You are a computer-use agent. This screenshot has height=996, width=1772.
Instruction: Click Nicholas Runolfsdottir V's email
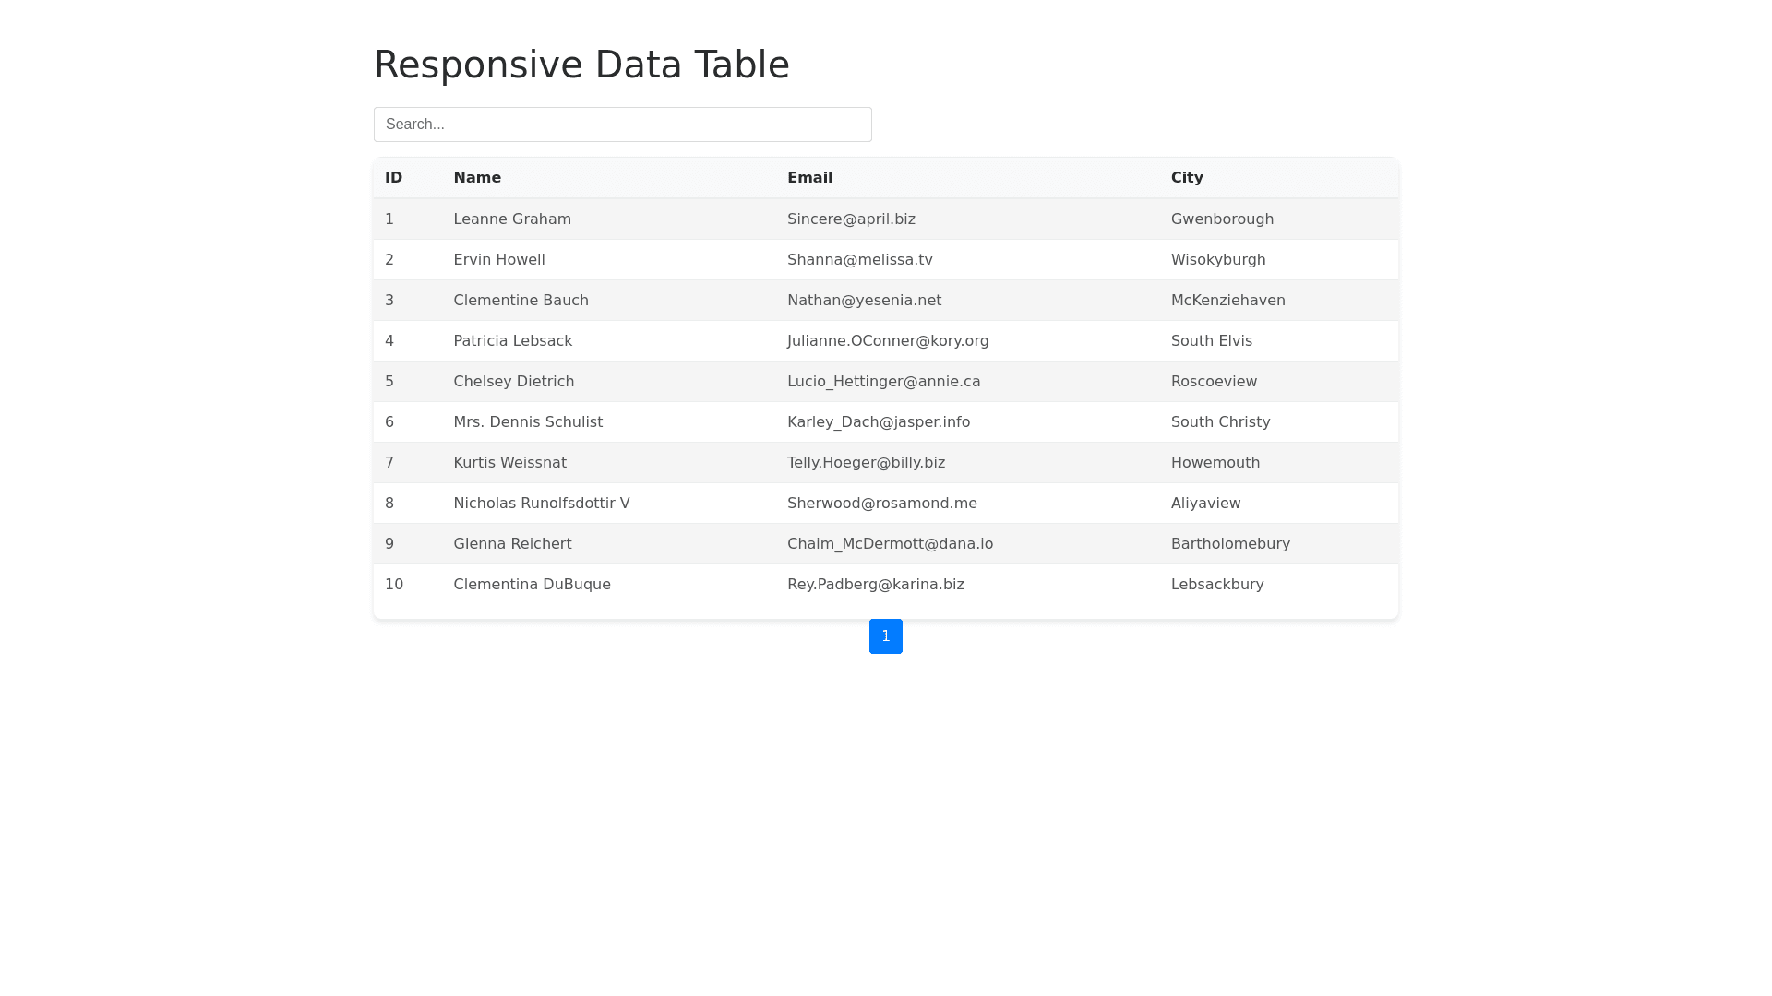tap(881, 503)
